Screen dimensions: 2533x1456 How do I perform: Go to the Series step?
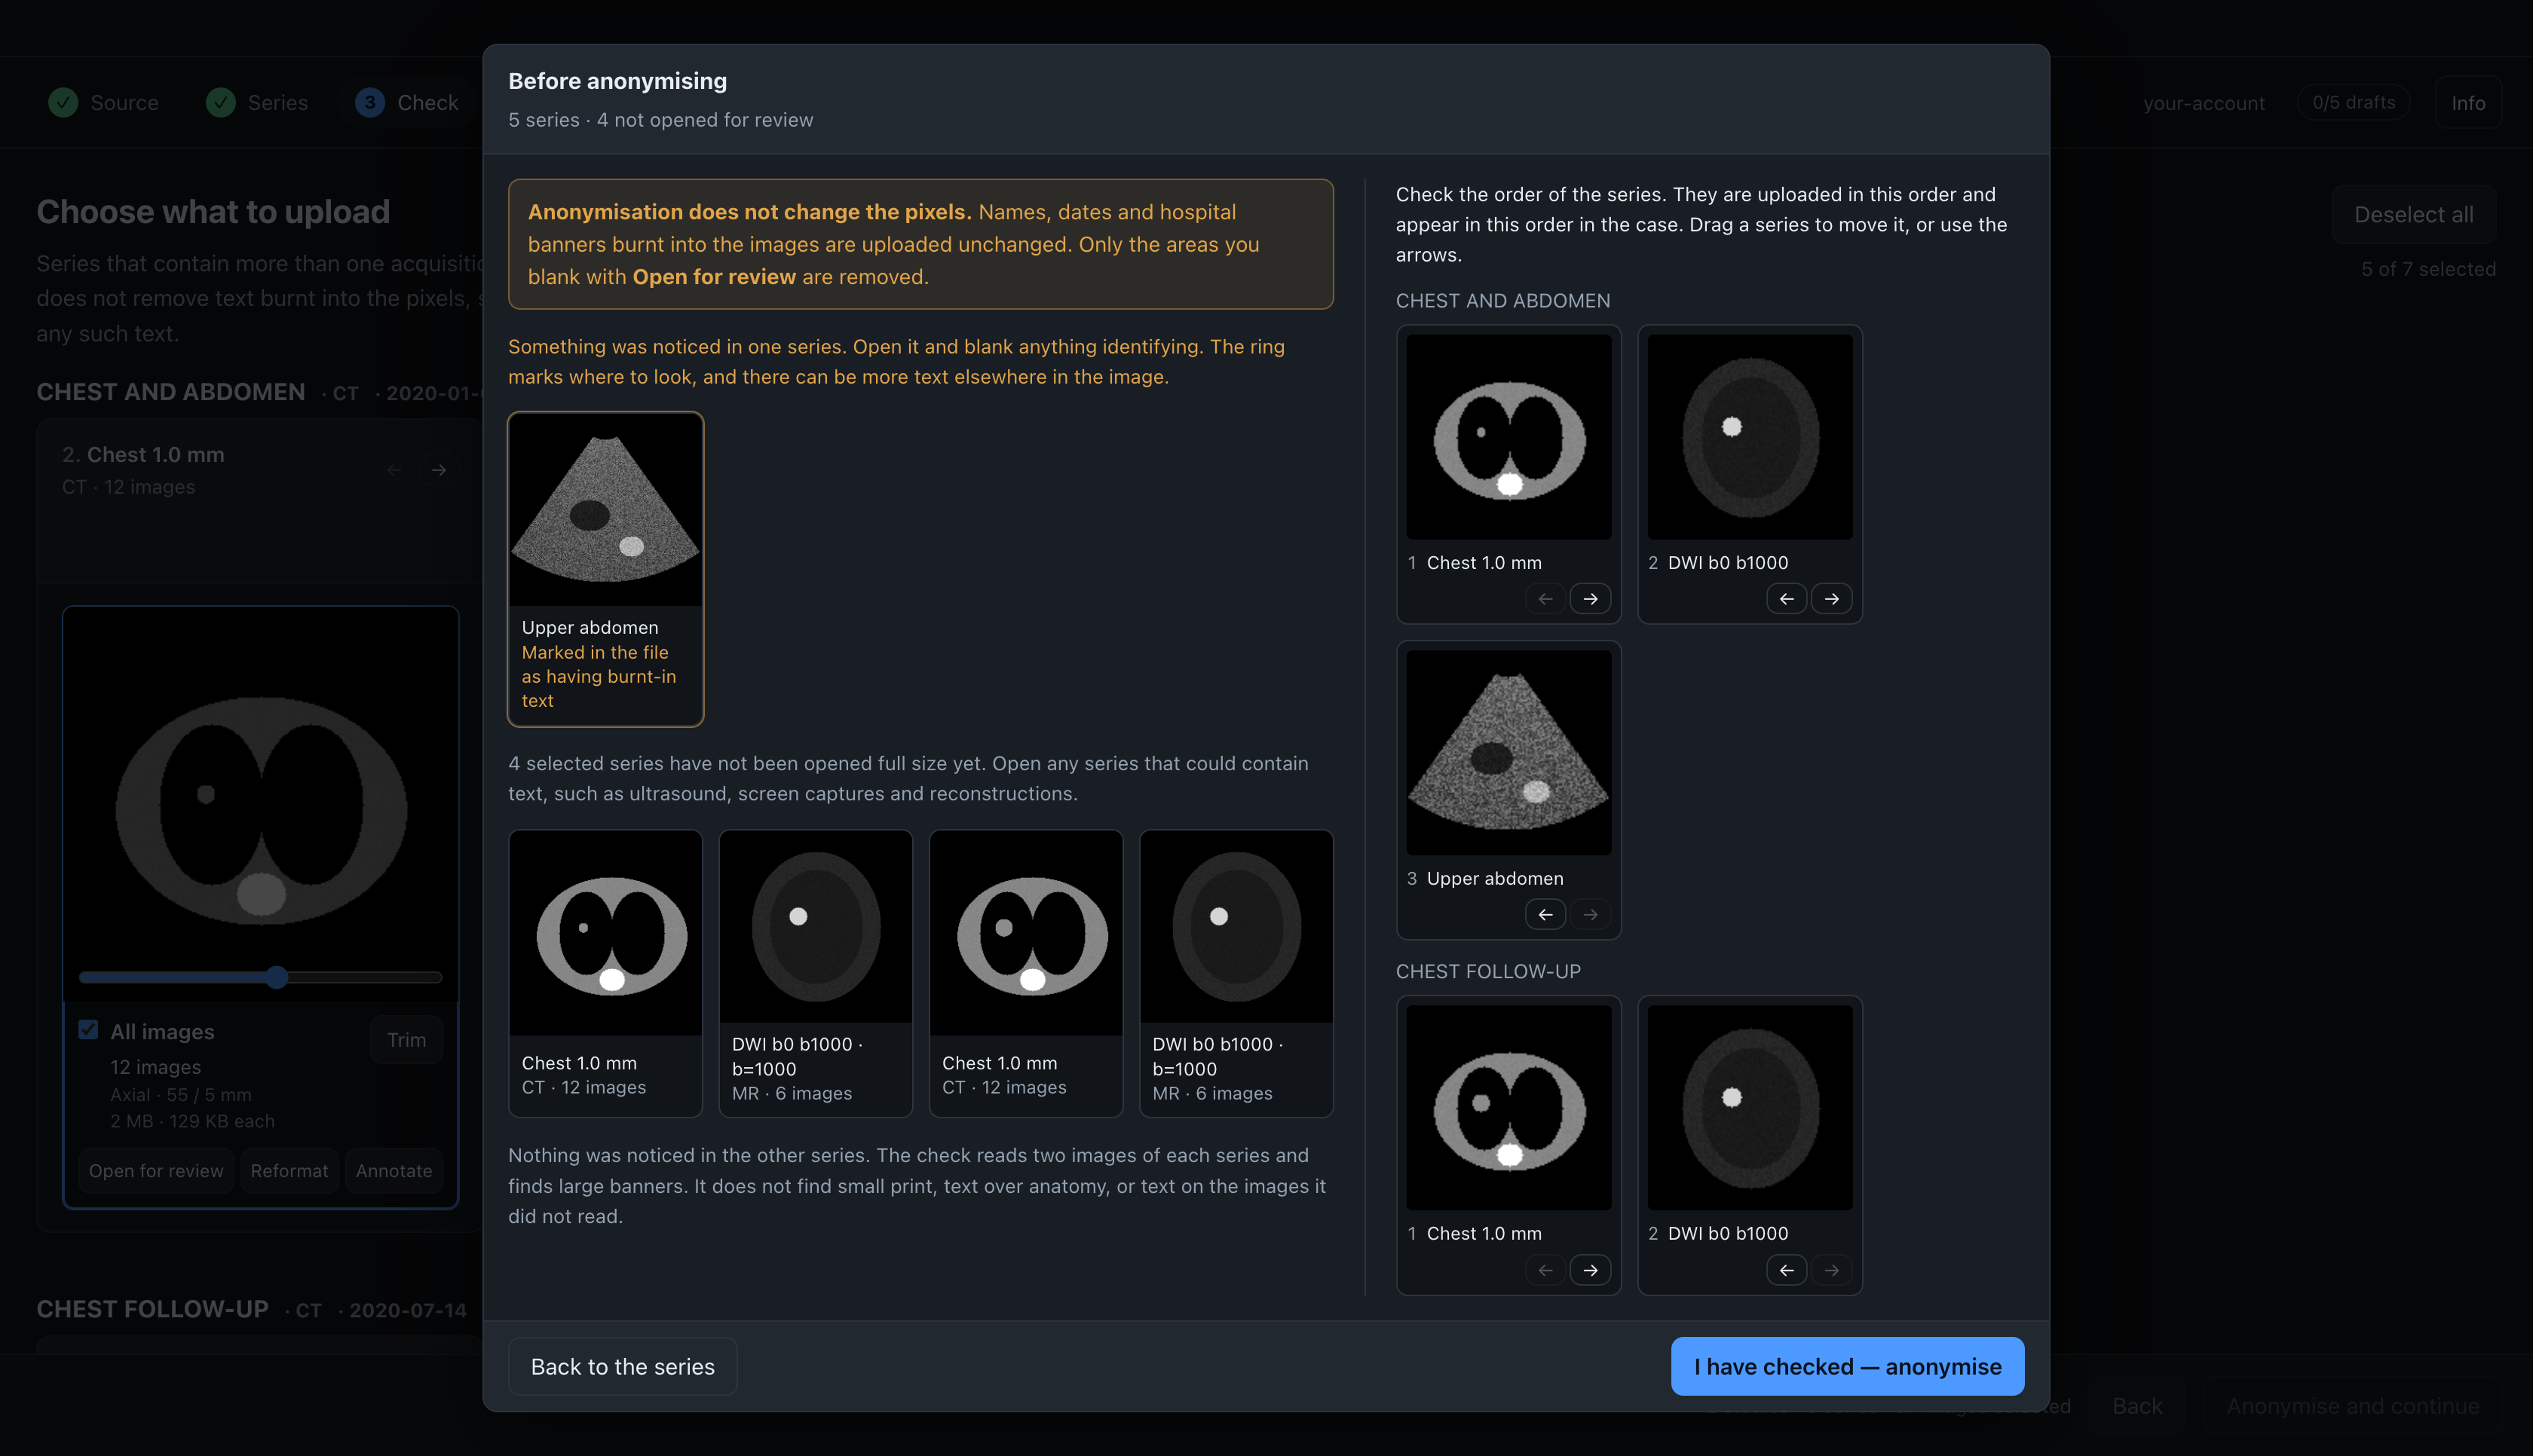click(257, 102)
